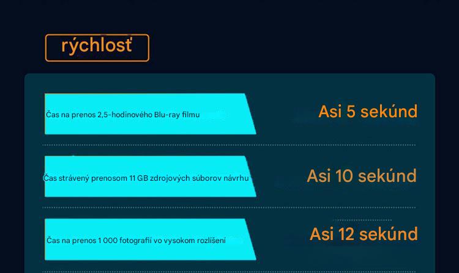This screenshot has height=273, width=459.
Task: Click the dotted divider below the photos row
Action: coord(229,272)
